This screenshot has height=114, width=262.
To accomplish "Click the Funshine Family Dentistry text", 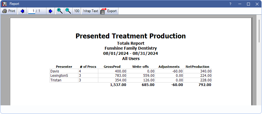I will [x=131, y=48].
